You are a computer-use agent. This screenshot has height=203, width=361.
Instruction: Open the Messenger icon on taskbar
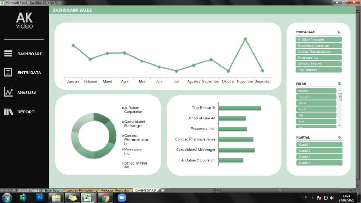pyautogui.click(x=23, y=197)
